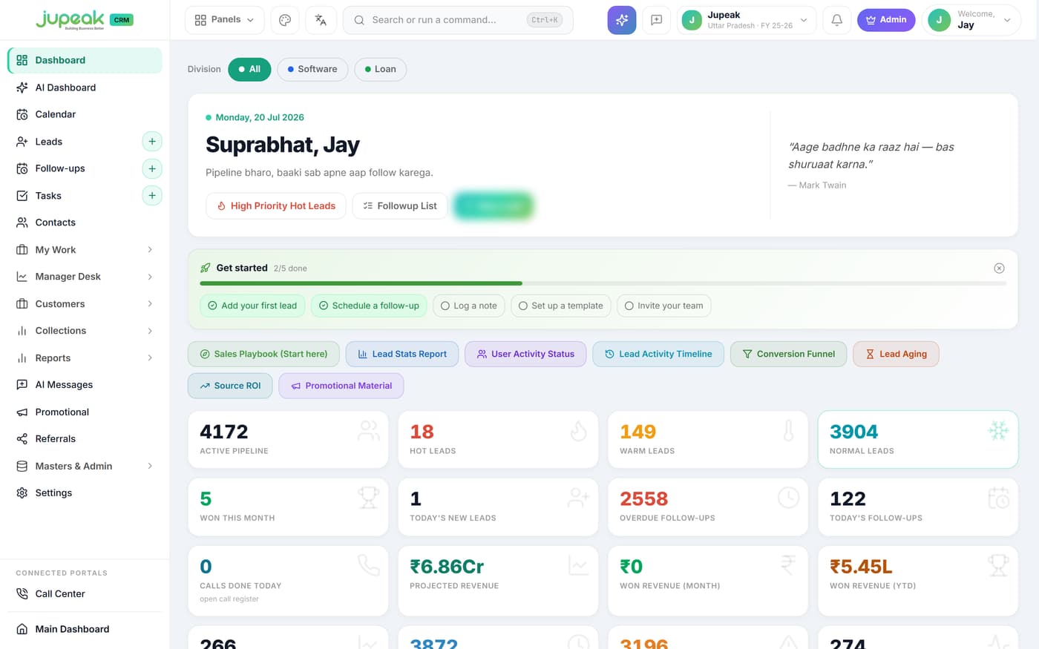Image resolution: width=1039 pixels, height=649 pixels.
Task: Add a new lead with the plus icon
Action: pos(152,142)
